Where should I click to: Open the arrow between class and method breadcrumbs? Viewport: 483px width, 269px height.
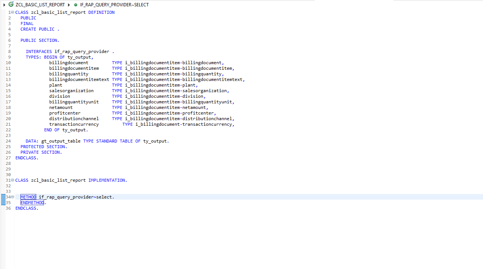tap(69, 5)
